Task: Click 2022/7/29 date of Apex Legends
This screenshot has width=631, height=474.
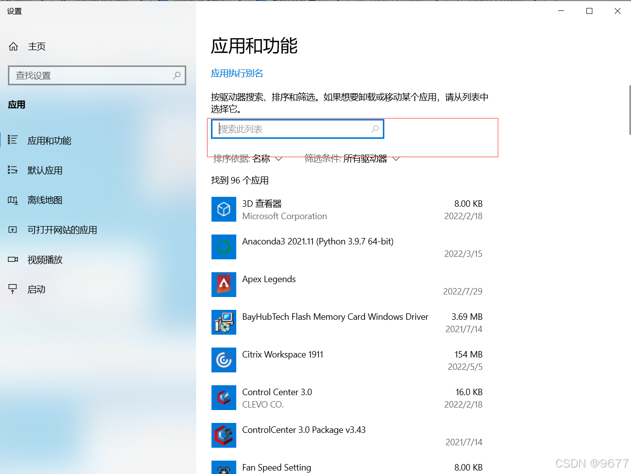Action: tap(463, 291)
